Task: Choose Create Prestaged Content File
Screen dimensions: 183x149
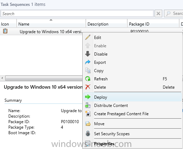Action: click(121, 114)
